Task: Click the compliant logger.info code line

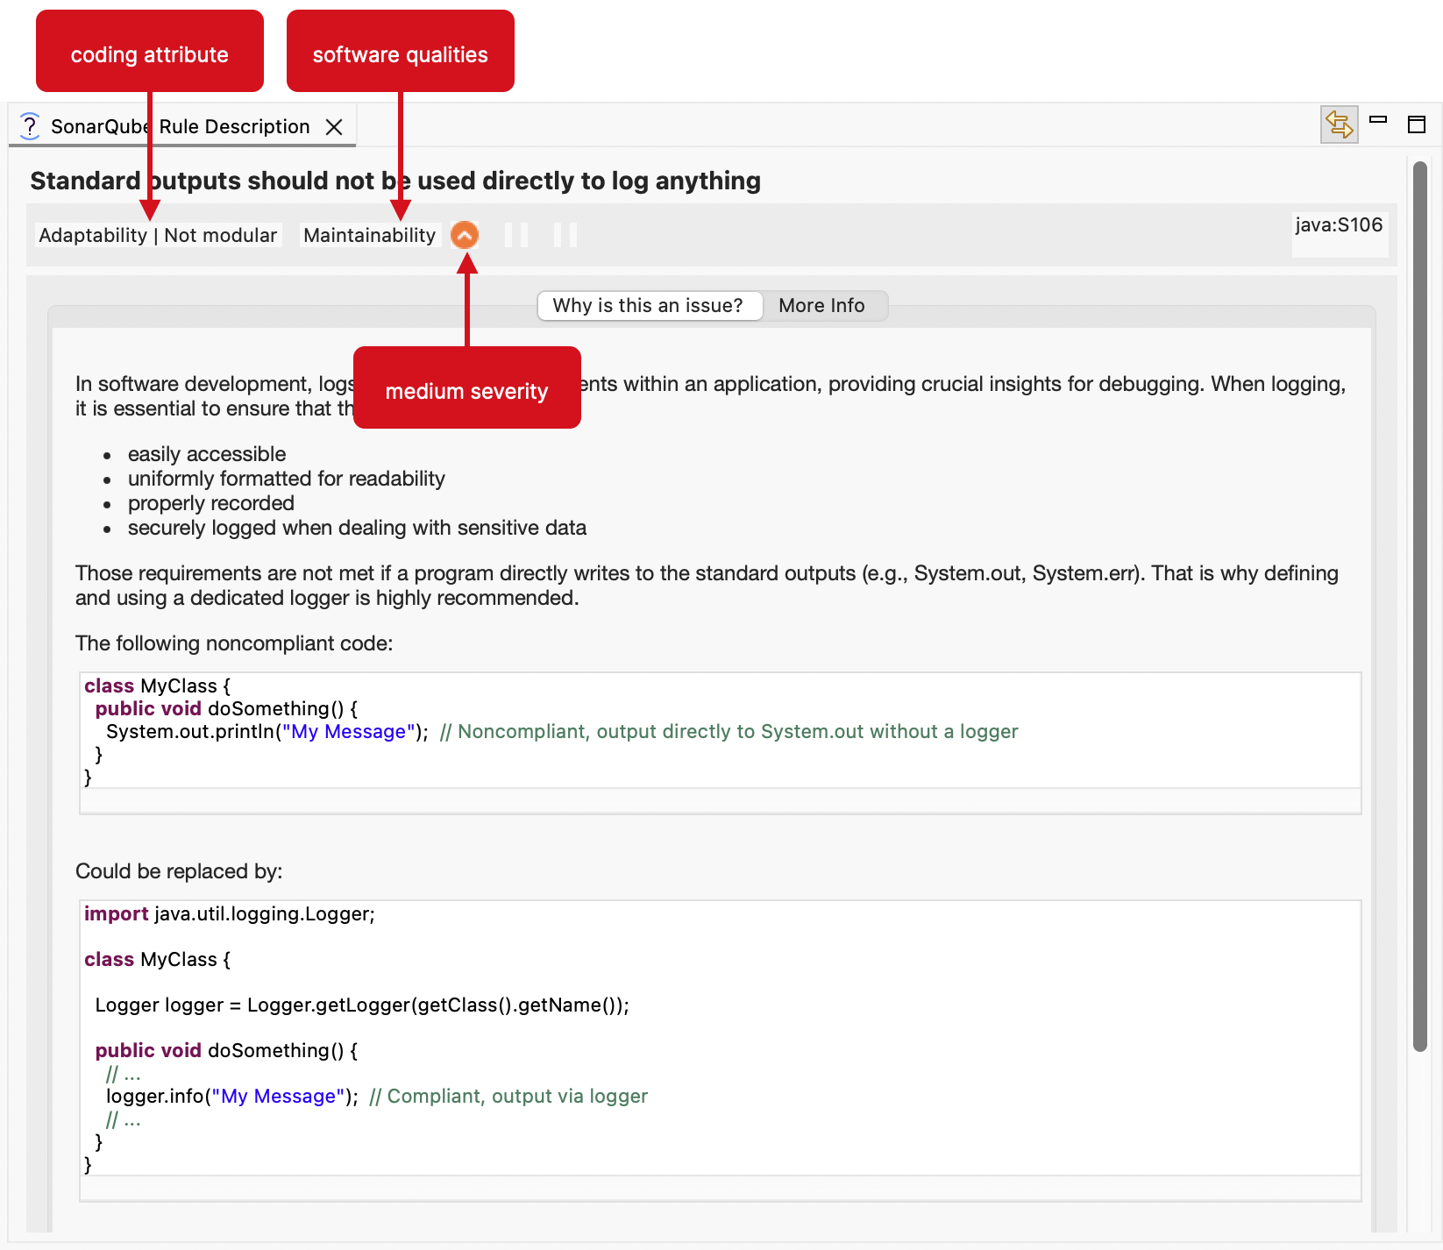Action: click(231, 1097)
